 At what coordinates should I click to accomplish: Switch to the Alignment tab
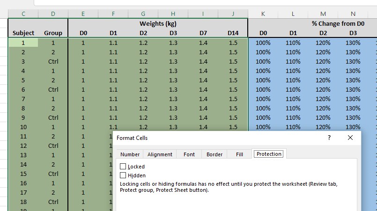160,154
